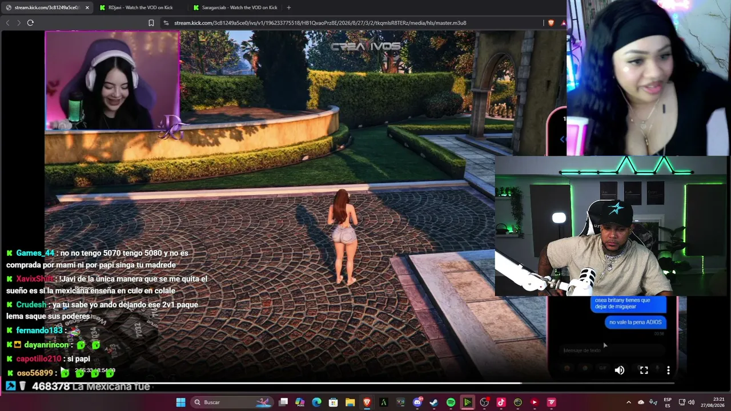731x411 pixels.
Task: Switch to the Saragarciab VOD tab
Action: tap(235, 7)
